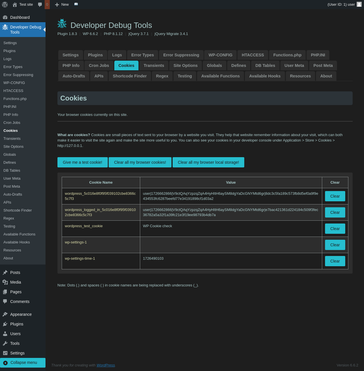Clear the wp-settings-time-1 cookie
Screen dimensions: 364x371
coord(335,261)
